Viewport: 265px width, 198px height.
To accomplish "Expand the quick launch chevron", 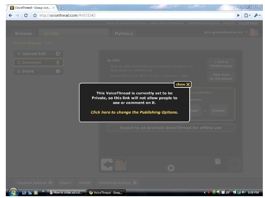I will [43, 191].
